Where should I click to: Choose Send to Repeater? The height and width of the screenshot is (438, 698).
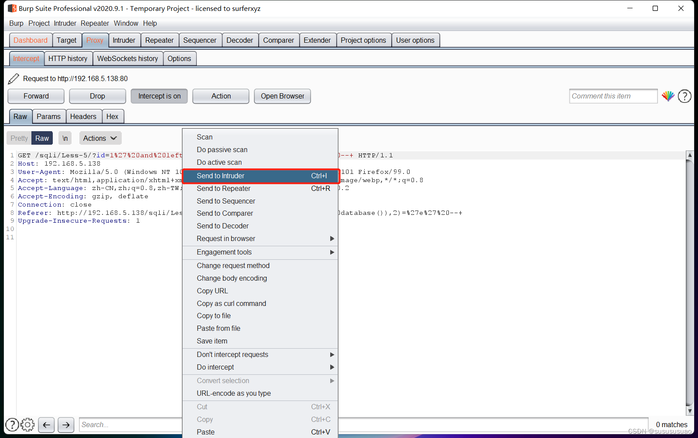[260, 188]
